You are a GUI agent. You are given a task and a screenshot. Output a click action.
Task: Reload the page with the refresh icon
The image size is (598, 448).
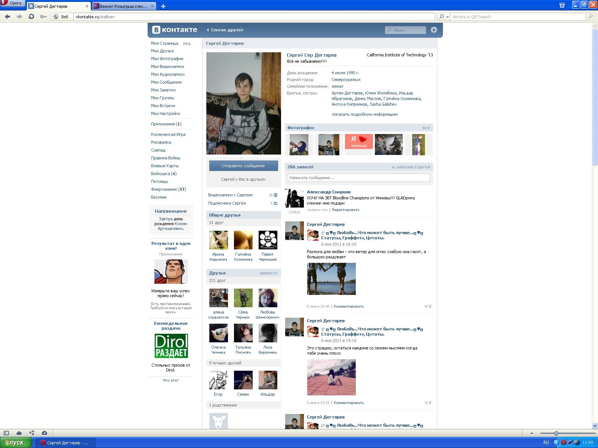pos(31,17)
